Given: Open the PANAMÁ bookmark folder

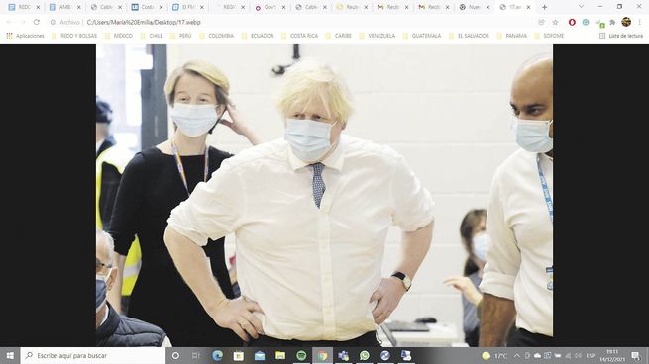Looking at the screenshot, I should 511,36.
